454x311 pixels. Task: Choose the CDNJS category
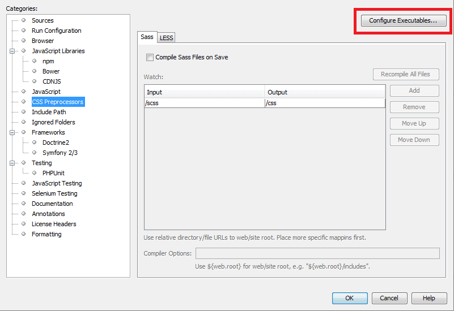(x=52, y=81)
